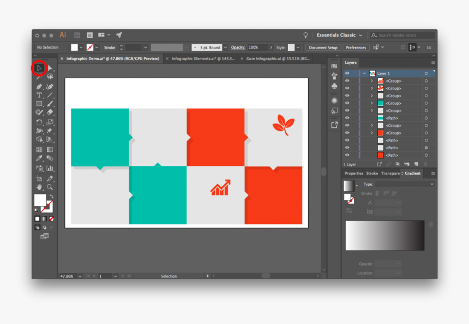
Task: Click the Fill color swatch in the control bar
Action: tap(75, 48)
